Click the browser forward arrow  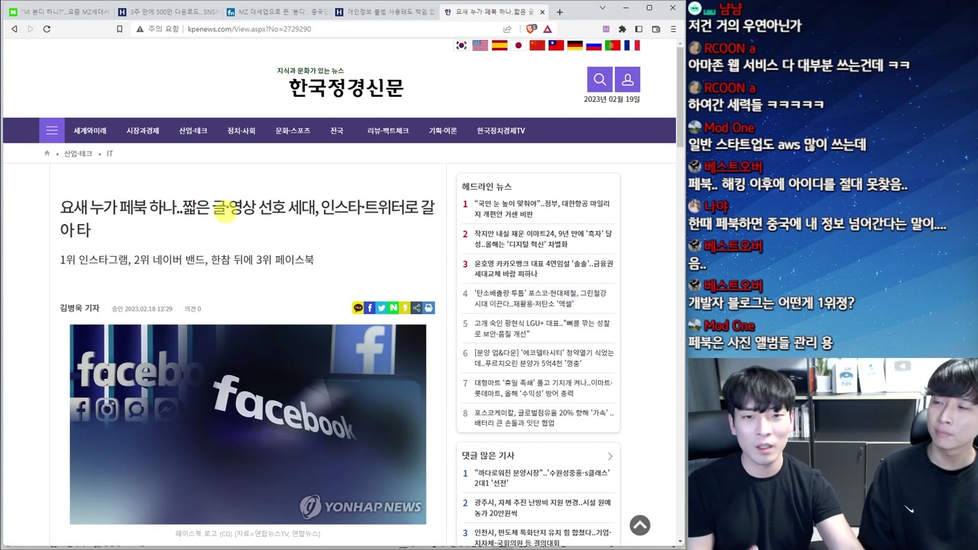30,29
